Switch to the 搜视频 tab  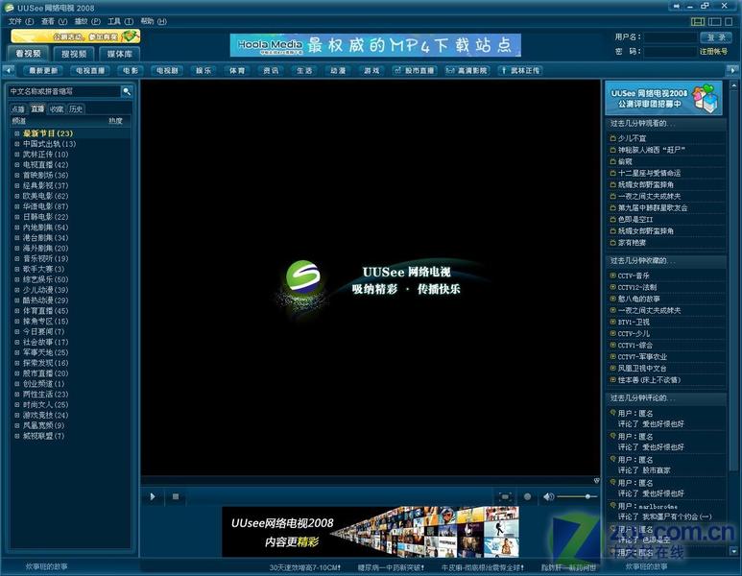pos(74,54)
